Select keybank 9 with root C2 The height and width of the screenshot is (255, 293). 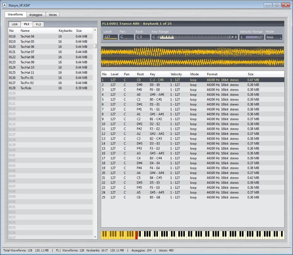click(x=193, y=119)
